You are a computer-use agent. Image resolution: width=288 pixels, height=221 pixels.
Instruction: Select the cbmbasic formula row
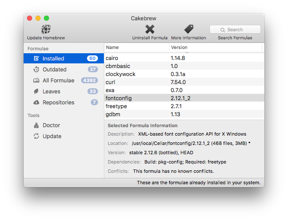pyautogui.click(x=184, y=66)
